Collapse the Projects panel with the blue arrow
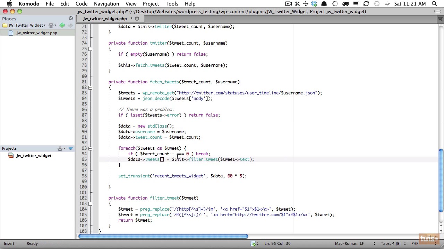Image resolution: width=444 pixels, height=249 pixels. [x=71, y=149]
